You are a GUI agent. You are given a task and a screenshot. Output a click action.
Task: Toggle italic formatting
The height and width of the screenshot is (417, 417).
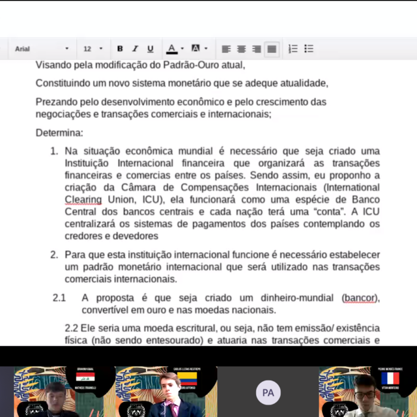coord(135,49)
